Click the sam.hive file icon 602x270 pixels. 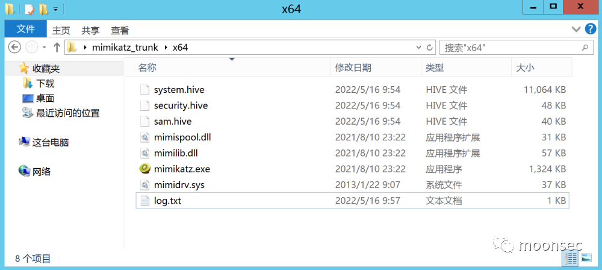click(144, 121)
